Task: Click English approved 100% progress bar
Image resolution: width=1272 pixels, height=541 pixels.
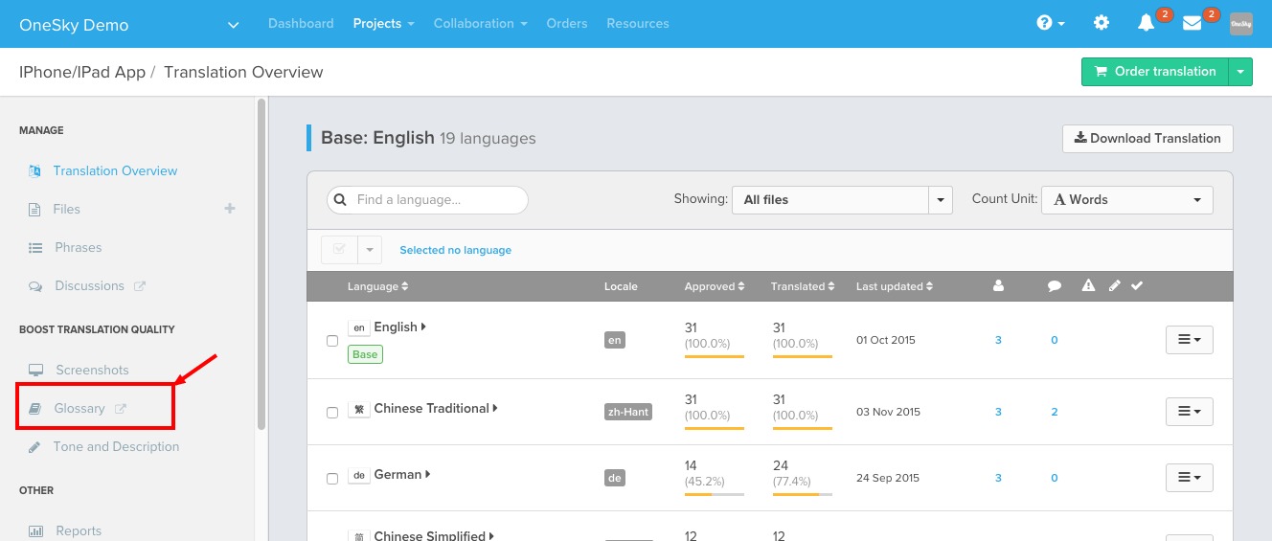Action: coord(715,356)
